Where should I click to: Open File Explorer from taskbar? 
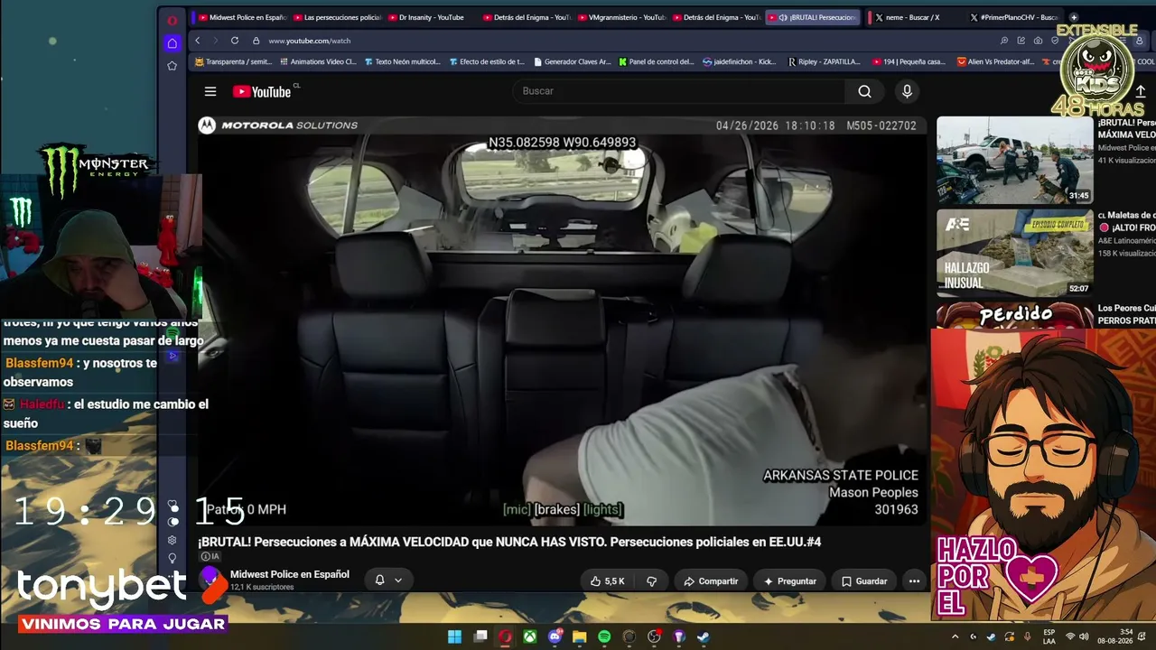click(580, 636)
